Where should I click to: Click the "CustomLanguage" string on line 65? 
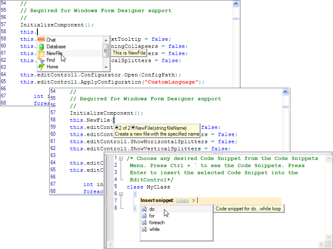tap(172, 82)
